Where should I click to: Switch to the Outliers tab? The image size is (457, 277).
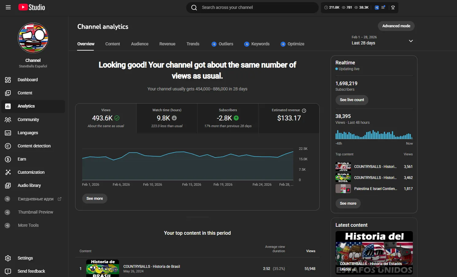(x=222, y=44)
